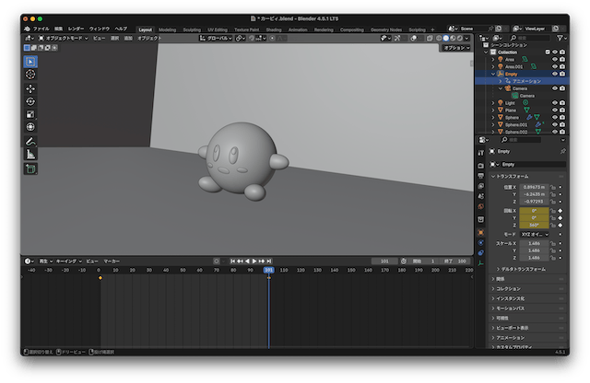Hide the Plane object with its eye icon
Image resolution: width=590 pixels, height=383 pixels.
click(554, 110)
